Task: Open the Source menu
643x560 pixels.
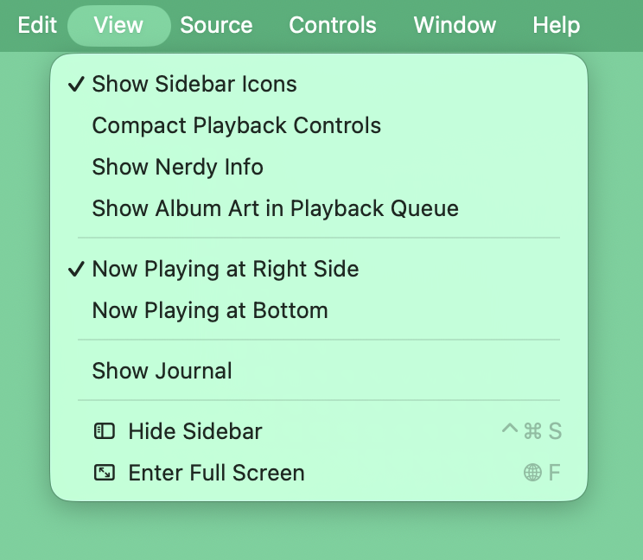Action: [x=216, y=25]
